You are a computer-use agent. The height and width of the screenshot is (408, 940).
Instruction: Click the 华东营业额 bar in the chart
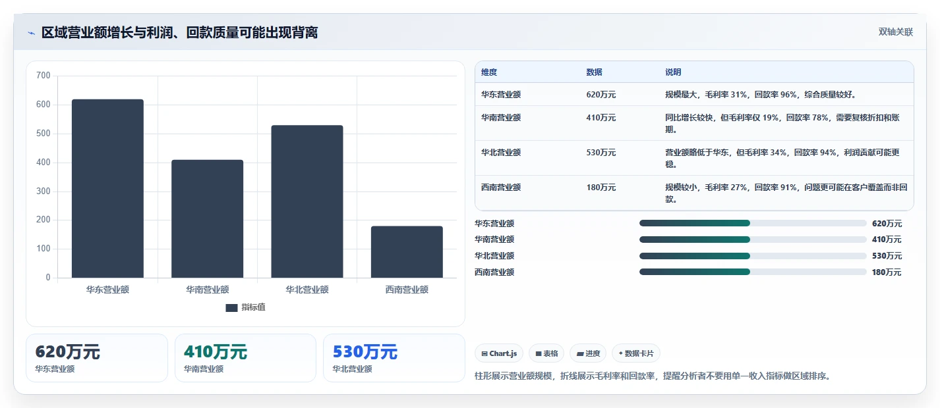coord(107,188)
